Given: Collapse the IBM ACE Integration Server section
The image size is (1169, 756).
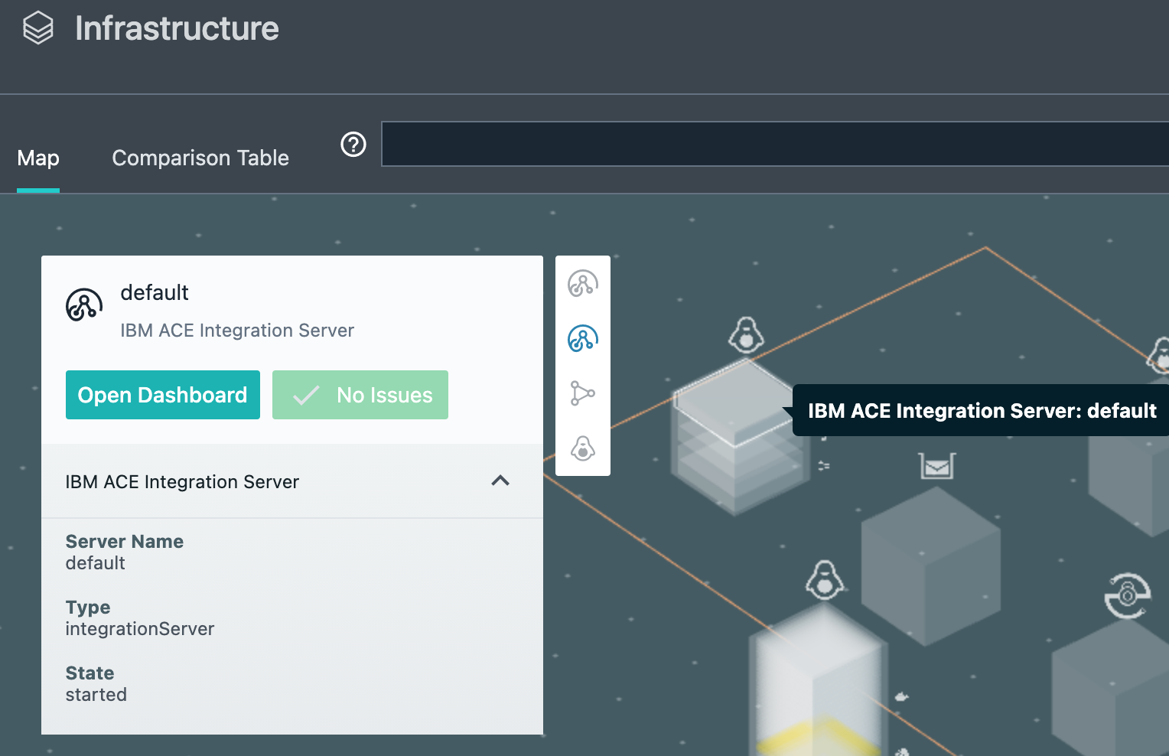Looking at the screenshot, I should click(500, 481).
